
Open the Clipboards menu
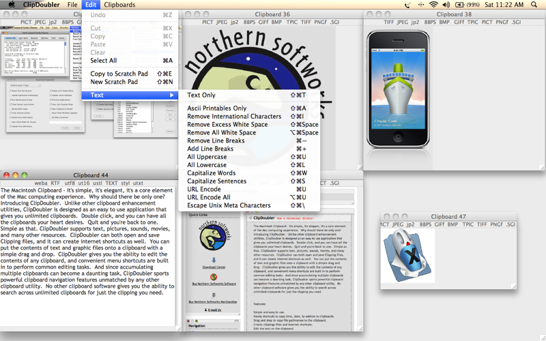click(x=119, y=5)
